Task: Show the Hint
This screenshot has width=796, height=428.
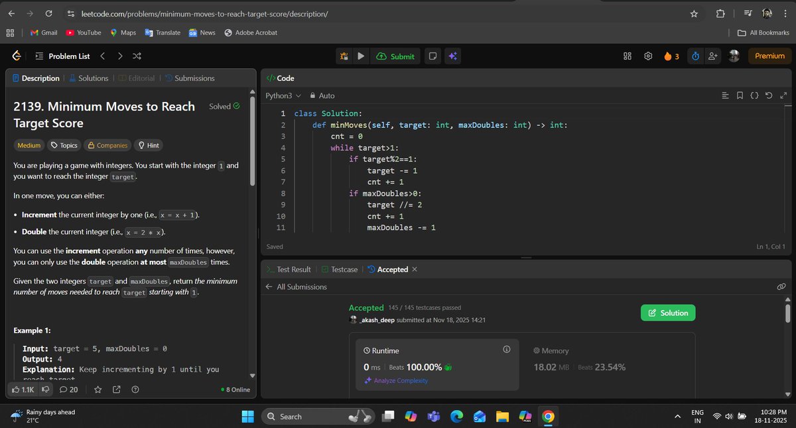Action: pyautogui.click(x=148, y=145)
